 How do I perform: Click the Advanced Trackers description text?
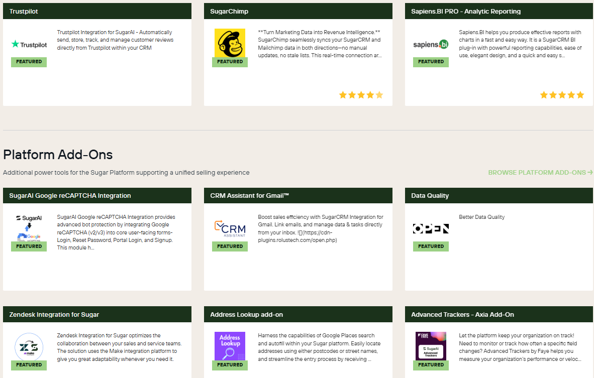pos(520,347)
